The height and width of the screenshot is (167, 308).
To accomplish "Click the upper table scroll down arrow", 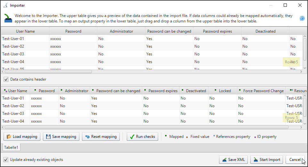I will (x=305, y=68).
